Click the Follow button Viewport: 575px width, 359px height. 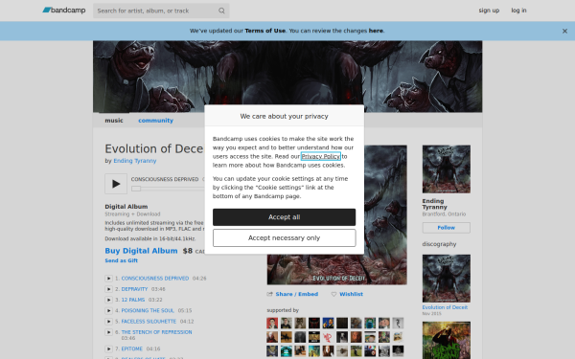pos(447,228)
